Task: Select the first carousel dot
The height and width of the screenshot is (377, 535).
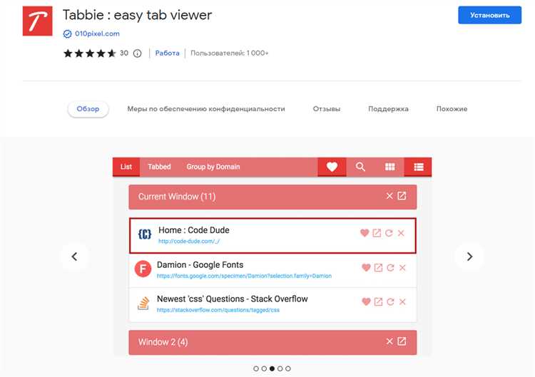Action: point(256,368)
